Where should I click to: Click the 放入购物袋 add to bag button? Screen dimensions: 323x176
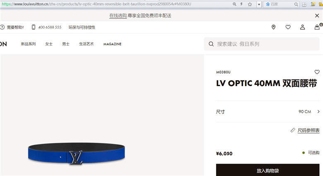(x=268, y=170)
